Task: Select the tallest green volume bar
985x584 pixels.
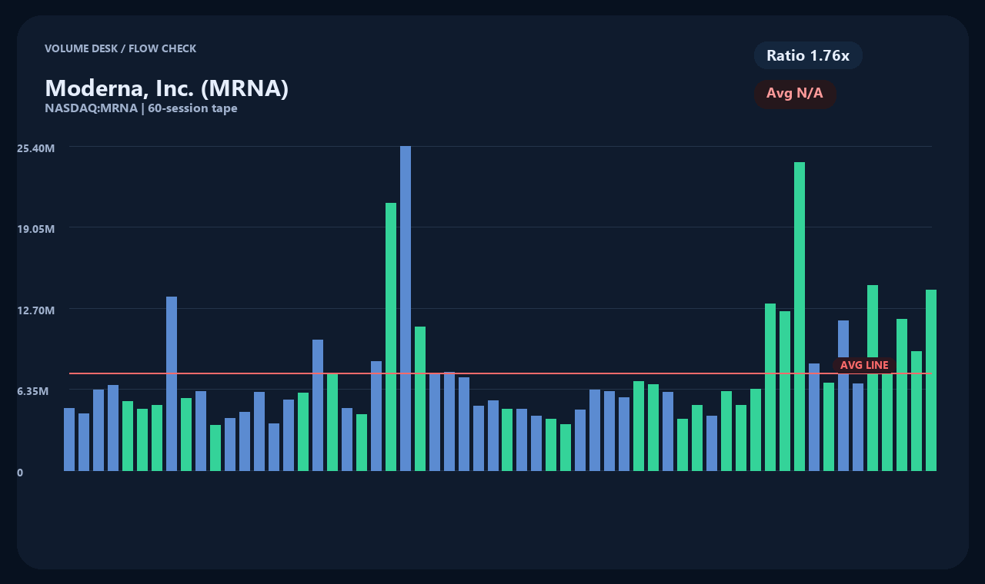Action: tap(800, 317)
